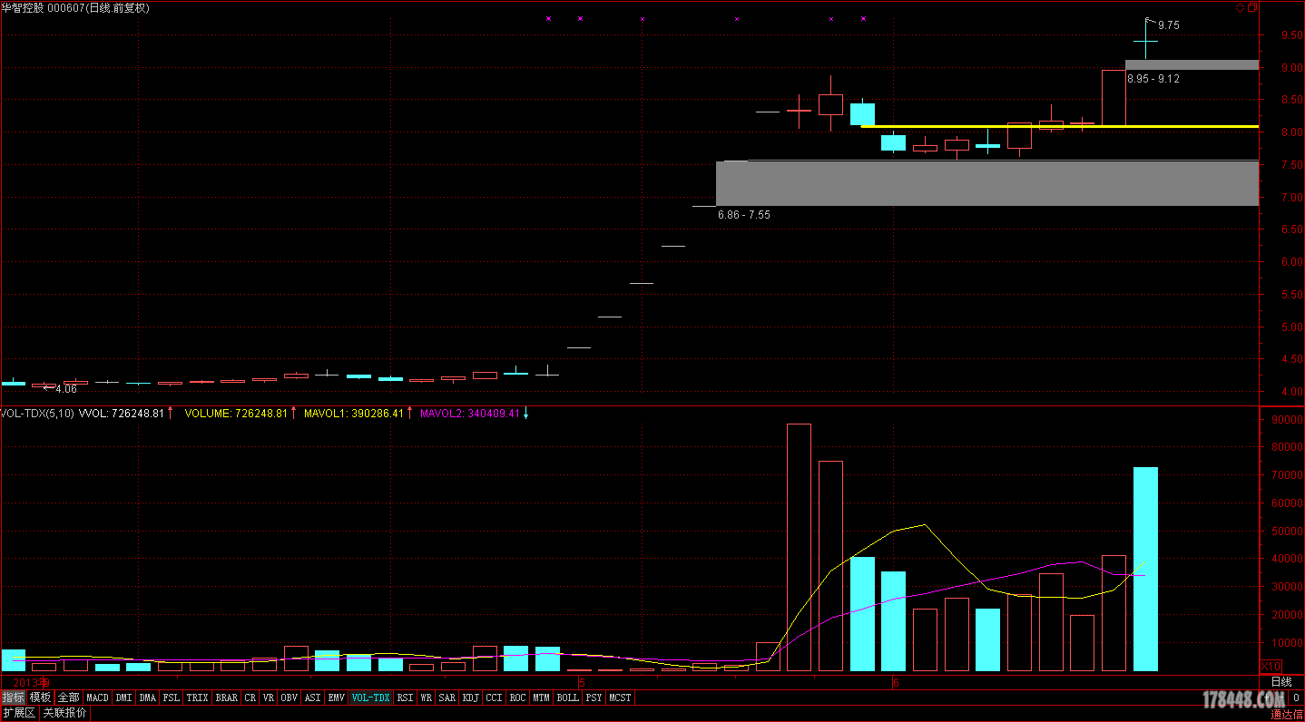The height and width of the screenshot is (722, 1305).
Task: Click the latest cyan volume bar
Action: click(1145, 569)
